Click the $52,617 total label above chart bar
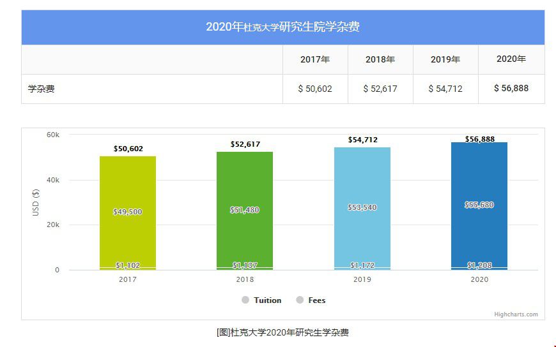 pyautogui.click(x=245, y=144)
